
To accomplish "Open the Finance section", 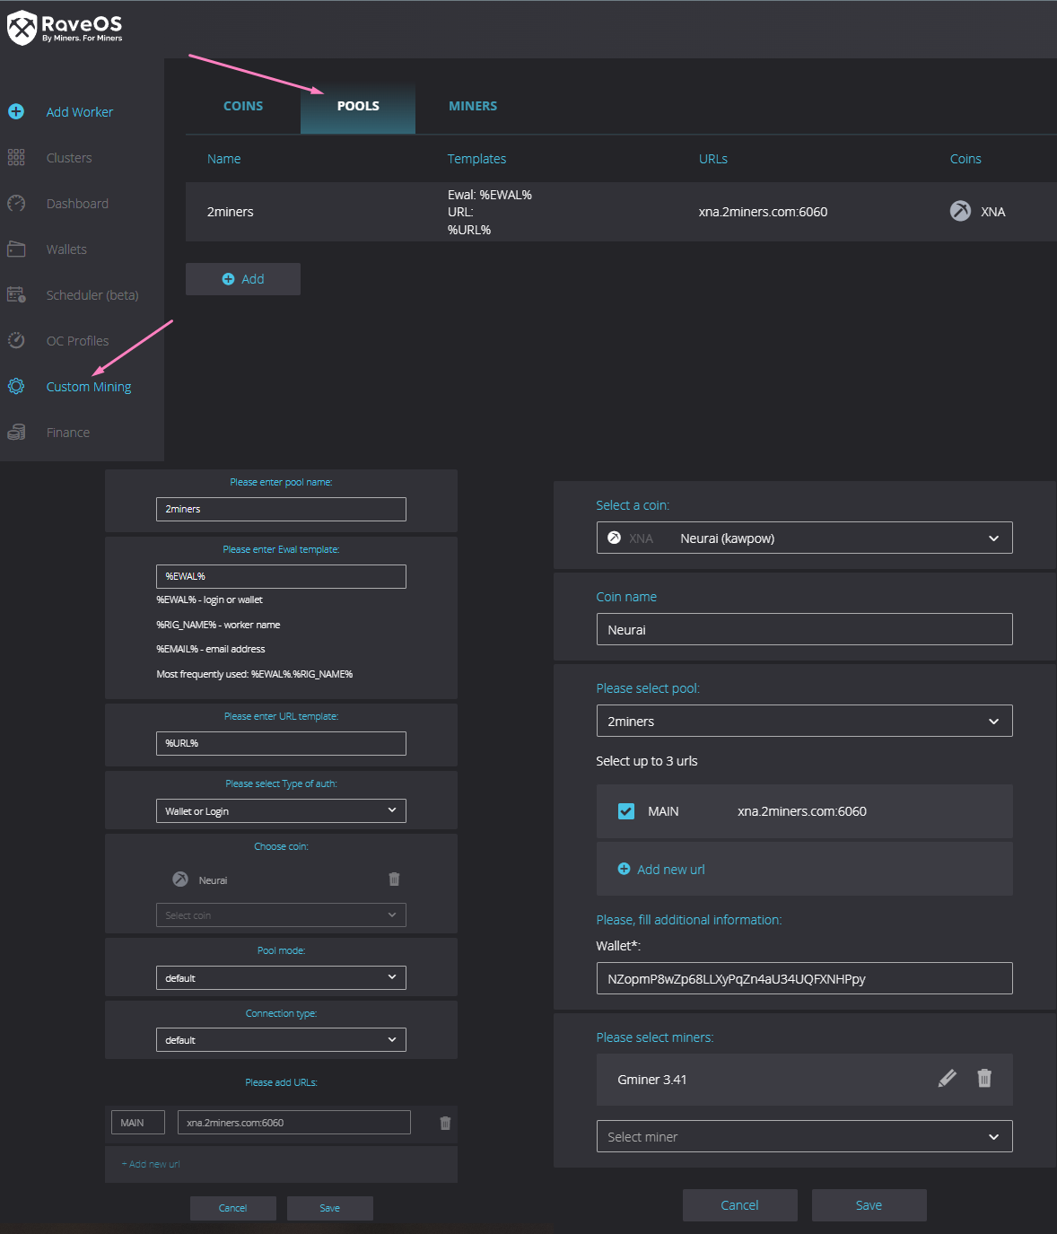I will click(67, 432).
